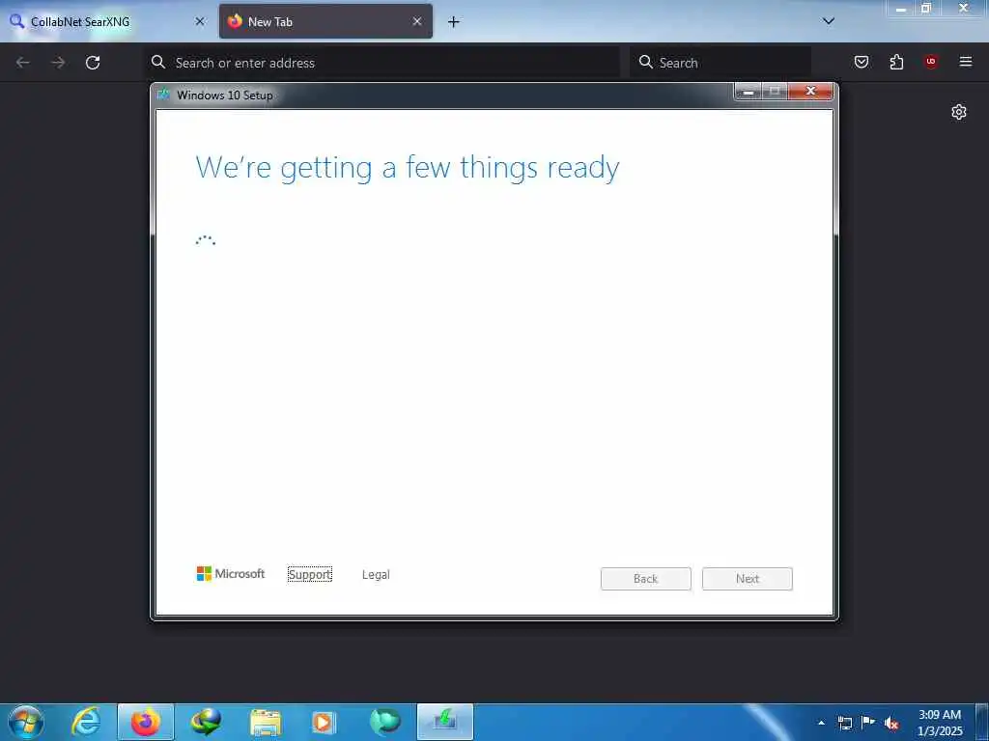Expand the list all tabs chevron
The image size is (989, 741).
pyautogui.click(x=829, y=21)
